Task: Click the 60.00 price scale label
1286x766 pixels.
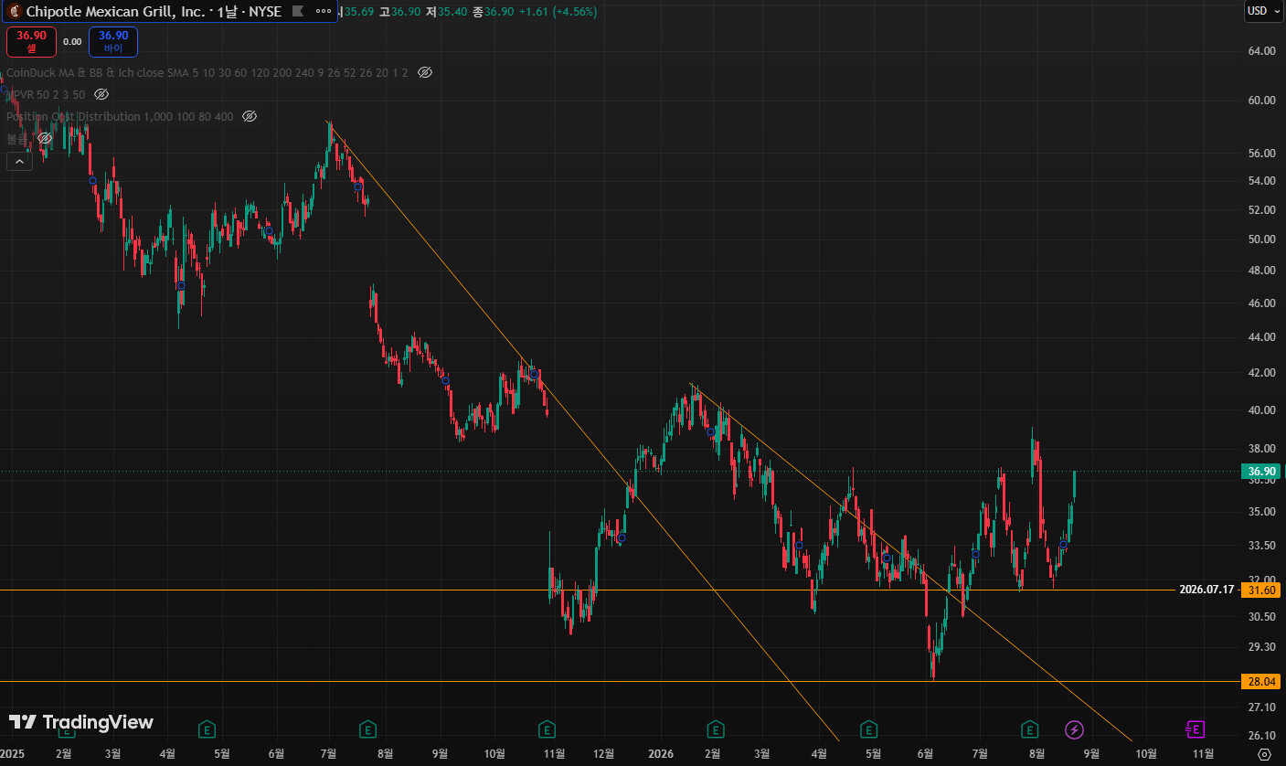Action: pos(1260,101)
